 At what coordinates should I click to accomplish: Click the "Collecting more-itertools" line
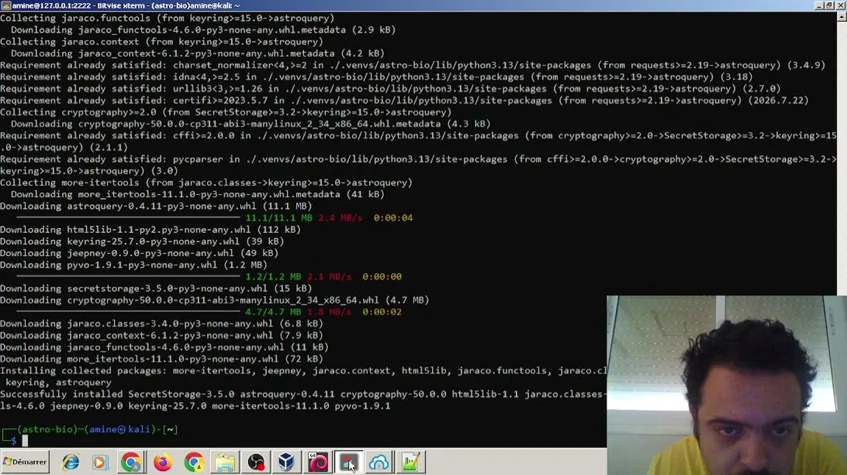pos(206,183)
